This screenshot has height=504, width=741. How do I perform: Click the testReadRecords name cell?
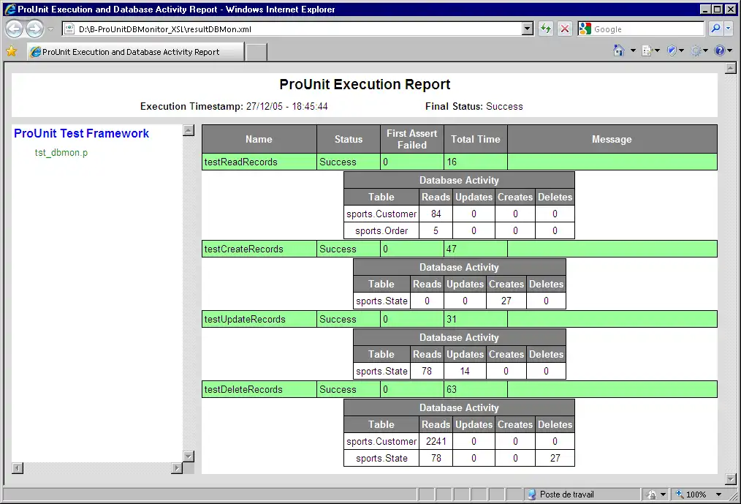(259, 162)
